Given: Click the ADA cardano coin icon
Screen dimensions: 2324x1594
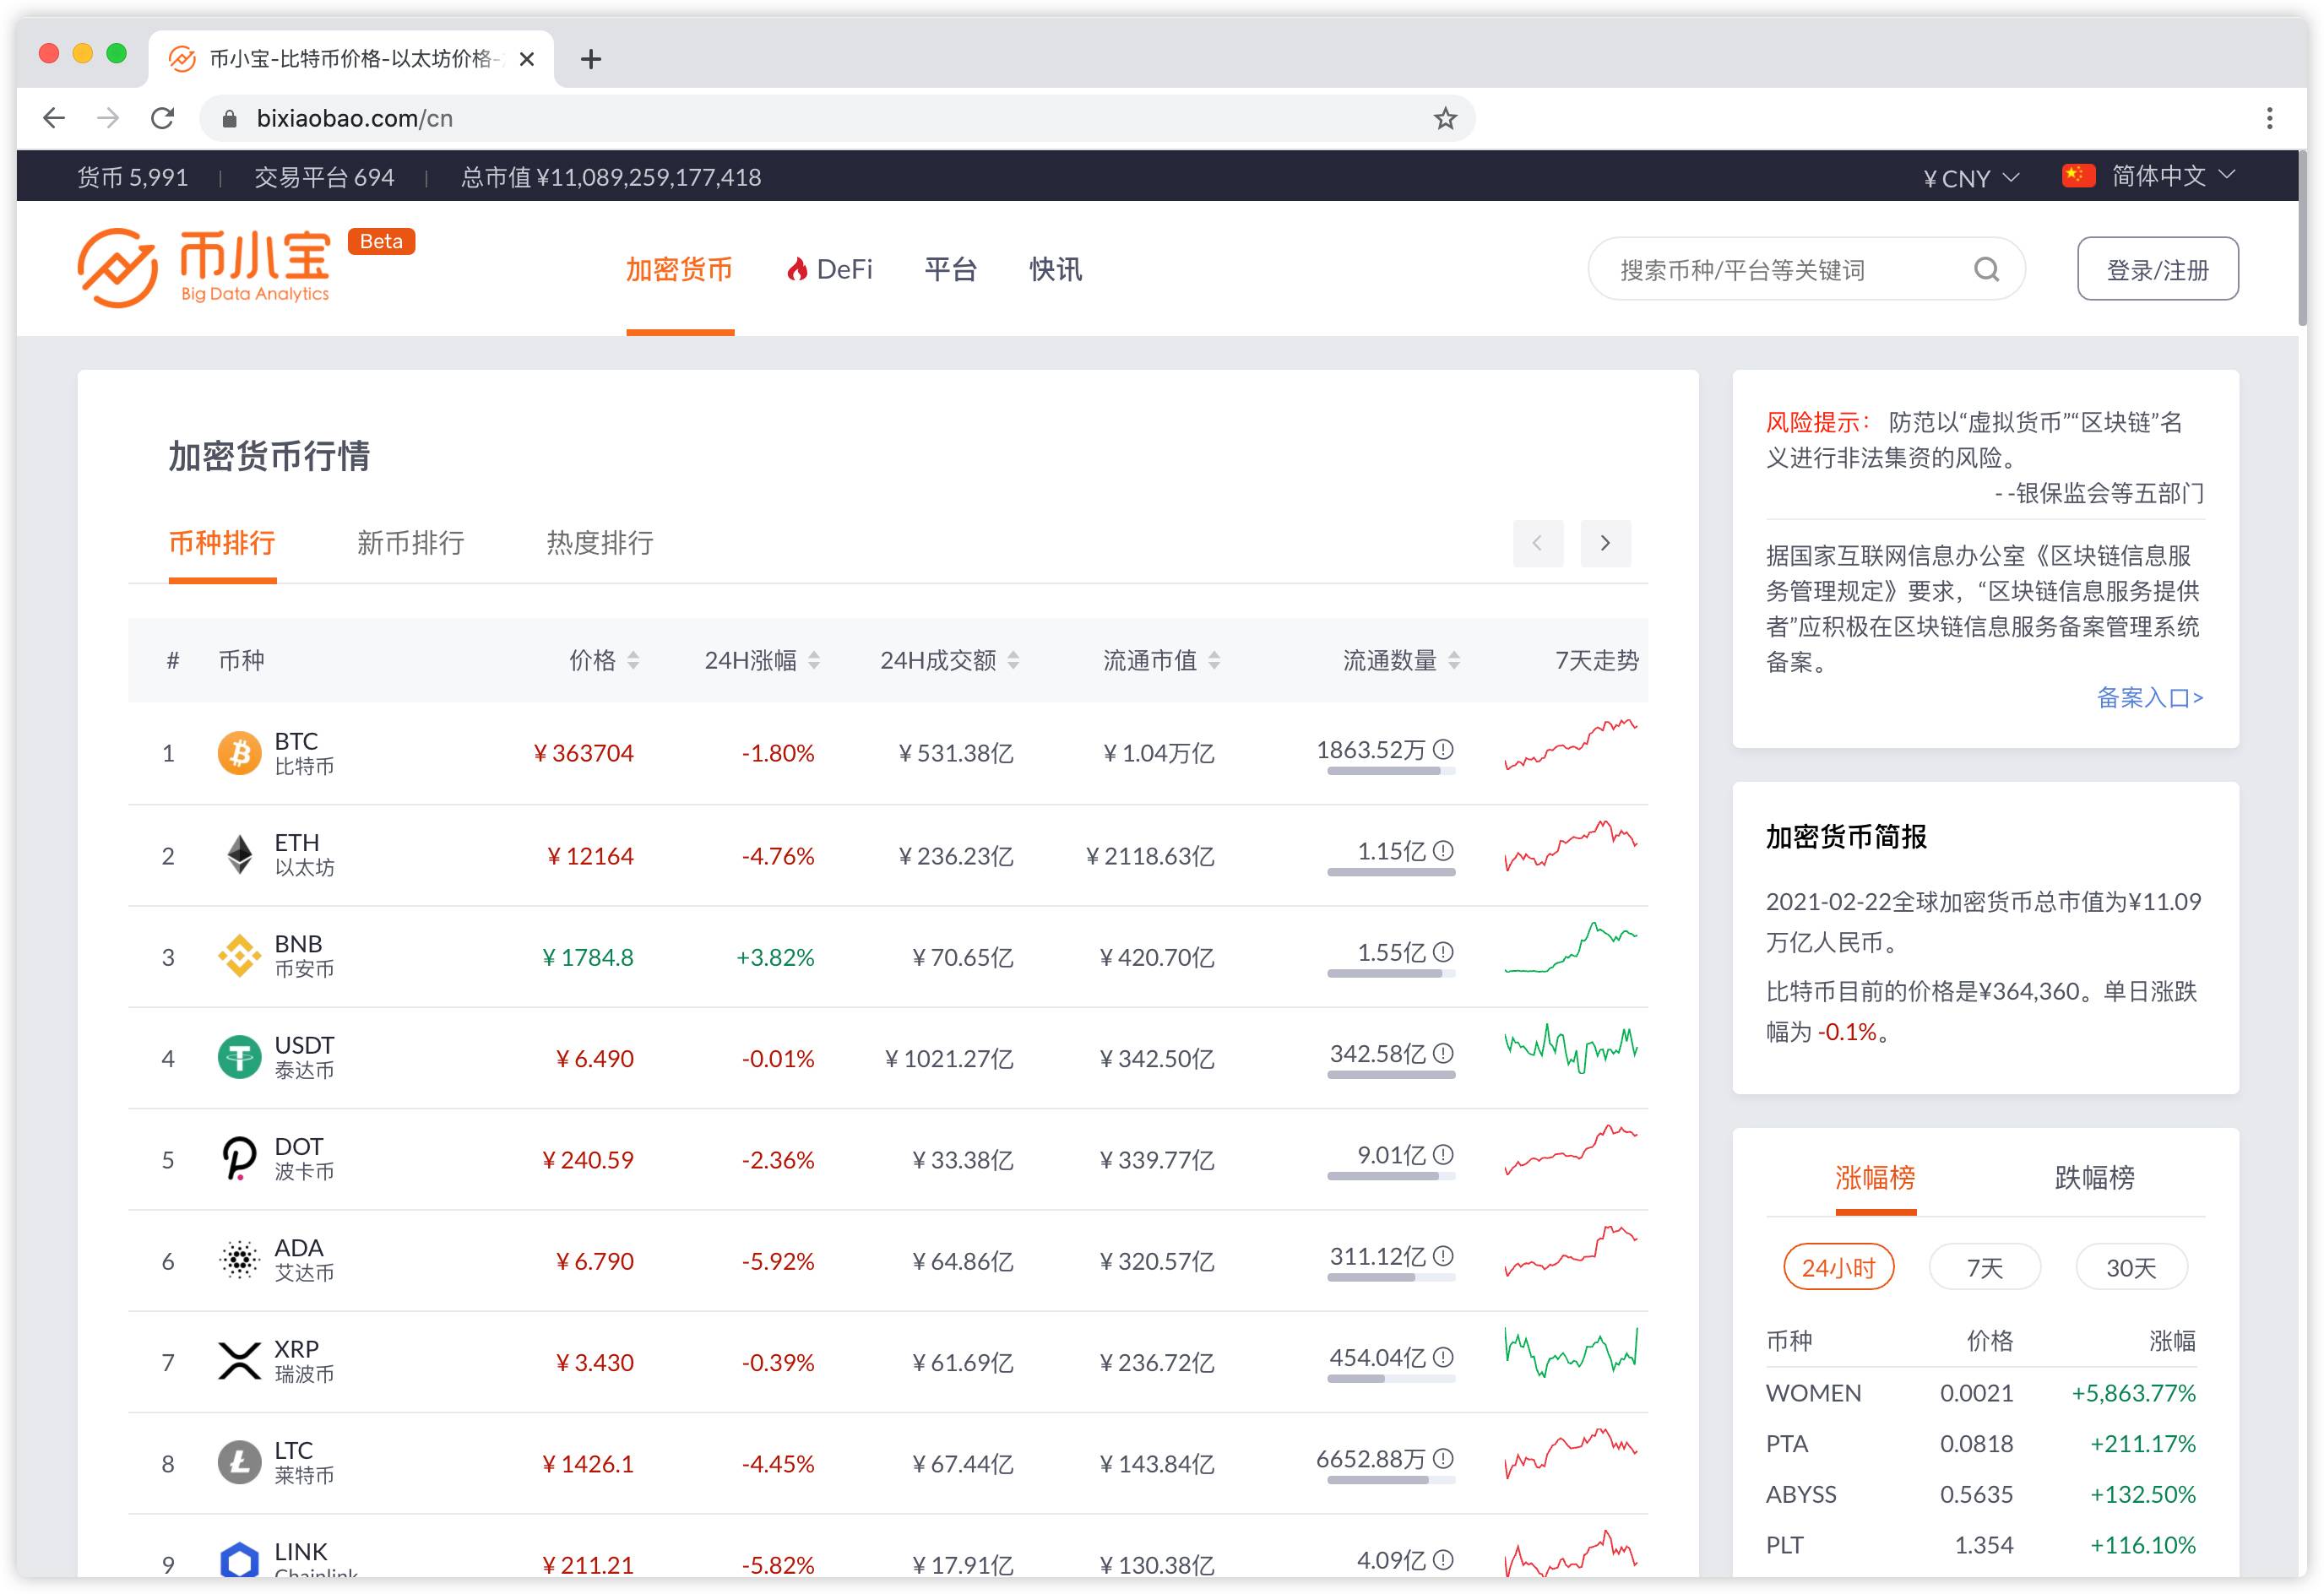Looking at the screenshot, I should tap(239, 1260).
